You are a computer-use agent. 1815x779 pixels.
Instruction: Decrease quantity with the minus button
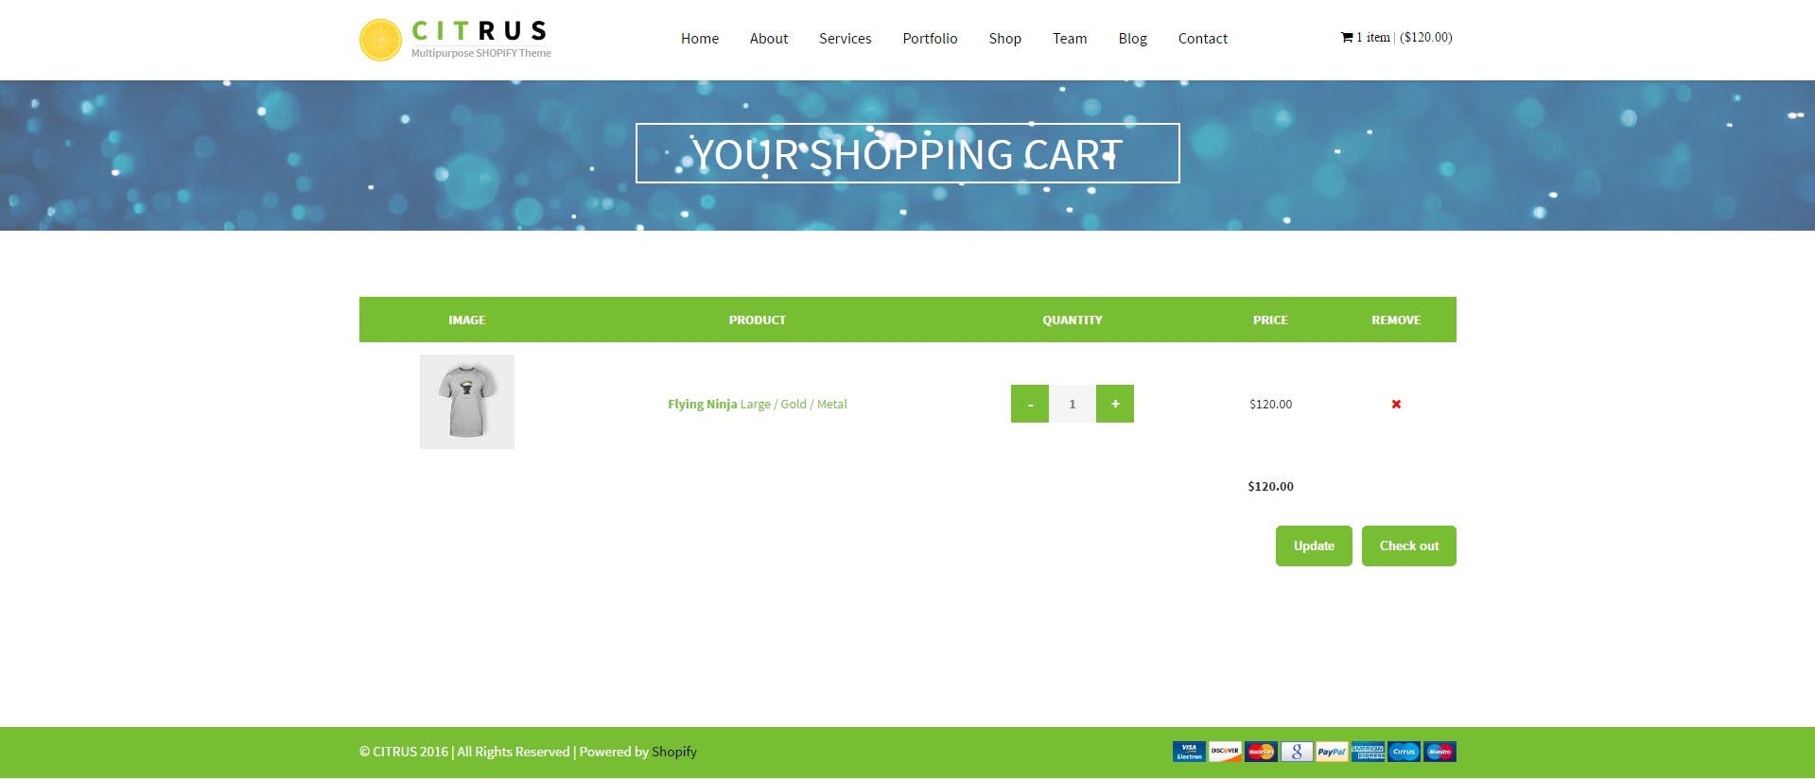(1030, 404)
